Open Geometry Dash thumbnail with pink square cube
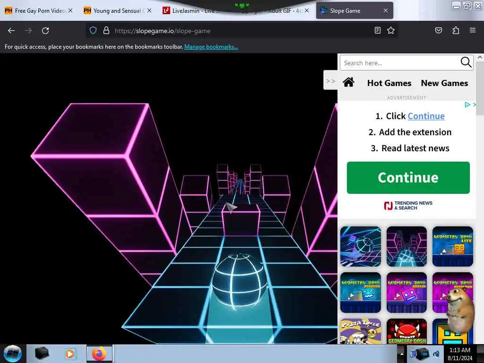The image size is (484, 363). [x=406, y=292]
